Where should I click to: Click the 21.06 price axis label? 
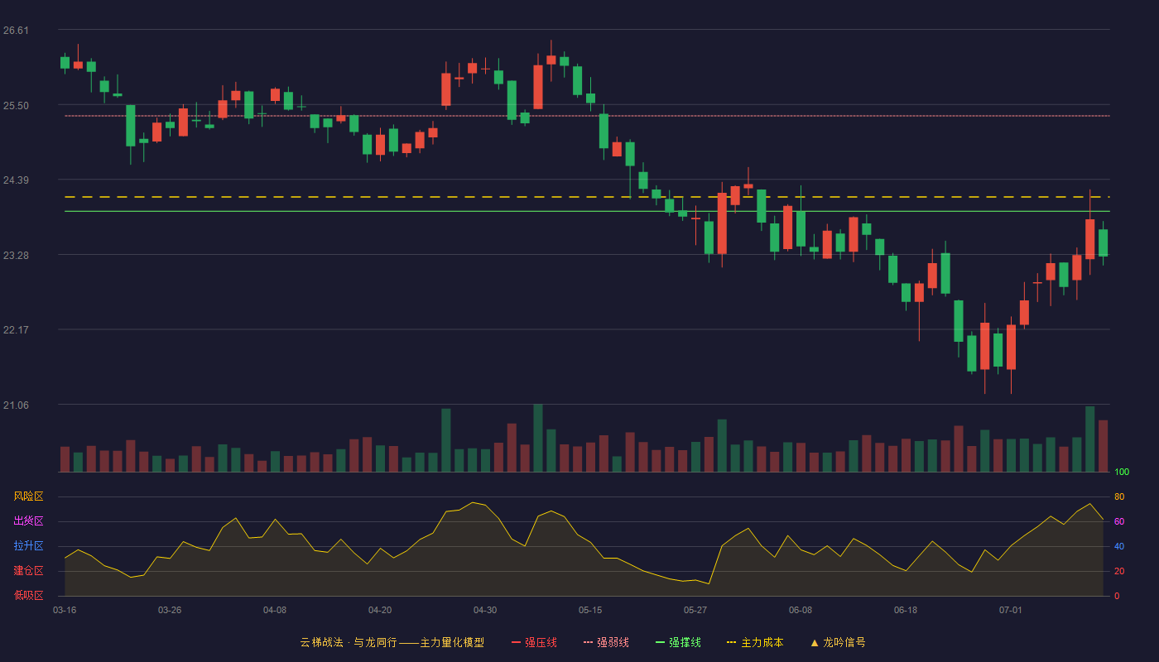coord(16,405)
